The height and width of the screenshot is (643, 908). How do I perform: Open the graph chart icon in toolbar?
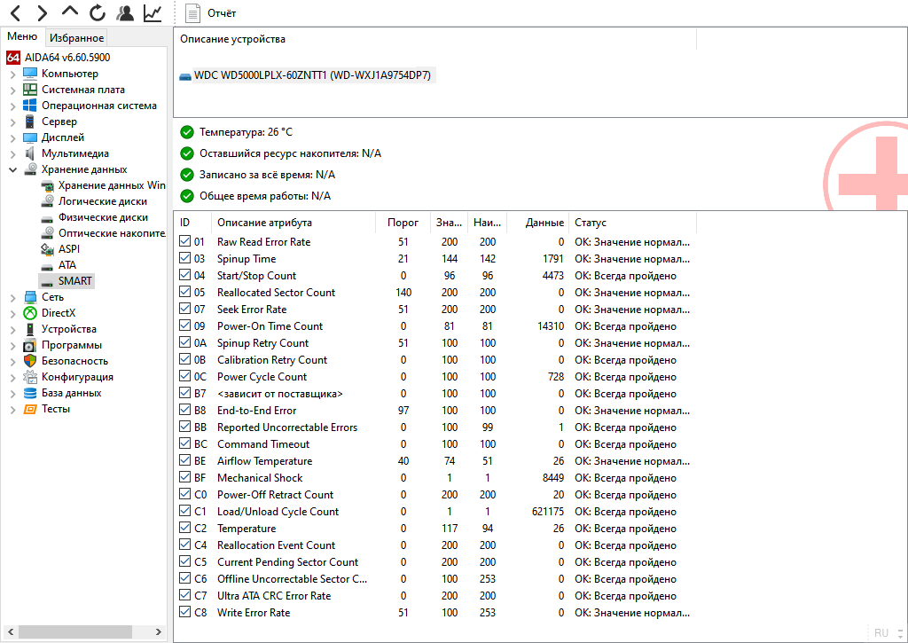click(x=153, y=12)
